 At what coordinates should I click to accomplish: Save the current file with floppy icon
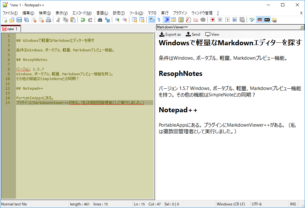pyautogui.click(x=19, y=20)
